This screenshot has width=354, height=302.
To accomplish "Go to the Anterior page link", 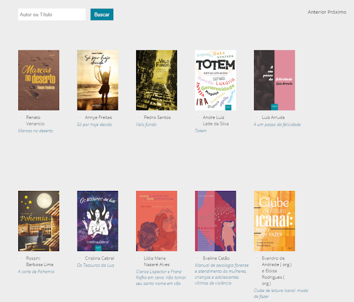I will (x=317, y=12).
